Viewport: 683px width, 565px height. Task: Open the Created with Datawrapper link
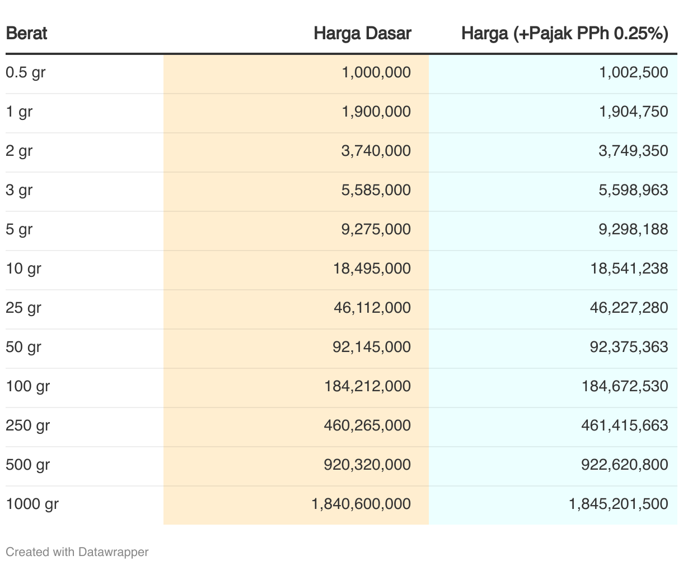pos(77,552)
